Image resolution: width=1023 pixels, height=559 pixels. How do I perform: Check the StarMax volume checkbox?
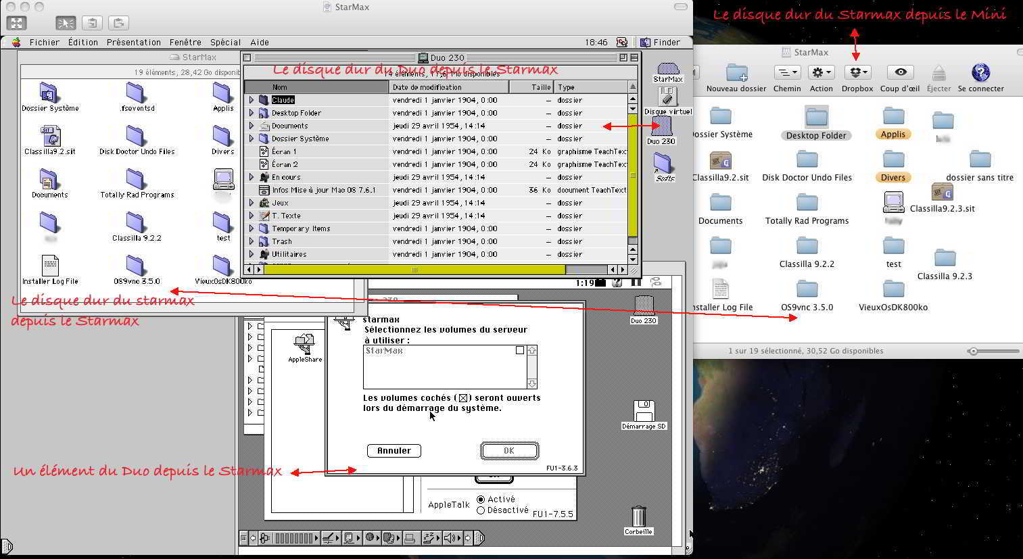pos(519,350)
